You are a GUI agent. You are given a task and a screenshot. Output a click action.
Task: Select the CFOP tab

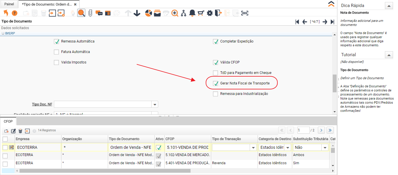(8, 121)
